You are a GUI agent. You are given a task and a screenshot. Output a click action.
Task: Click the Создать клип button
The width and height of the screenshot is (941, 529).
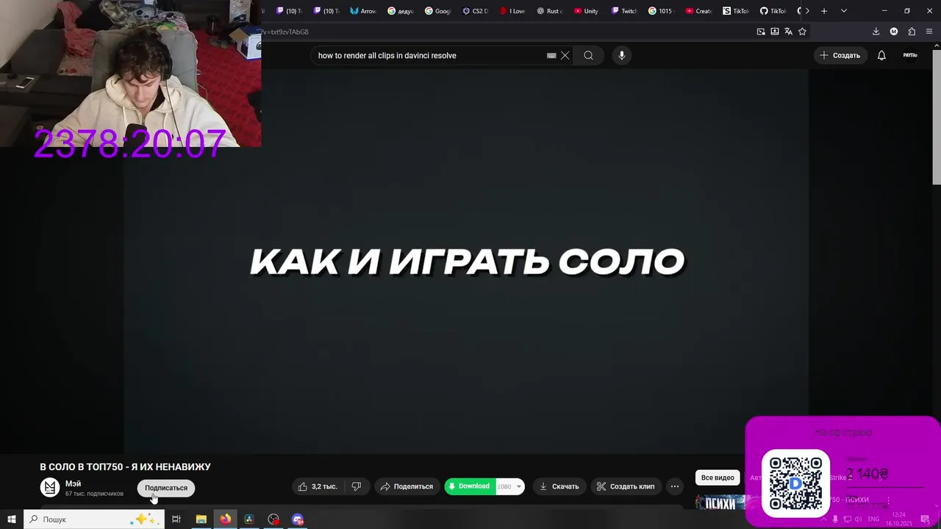click(x=625, y=486)
